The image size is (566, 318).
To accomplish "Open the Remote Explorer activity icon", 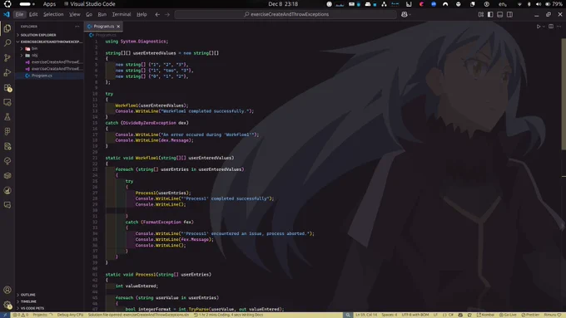I will click(x=7, y=102).
